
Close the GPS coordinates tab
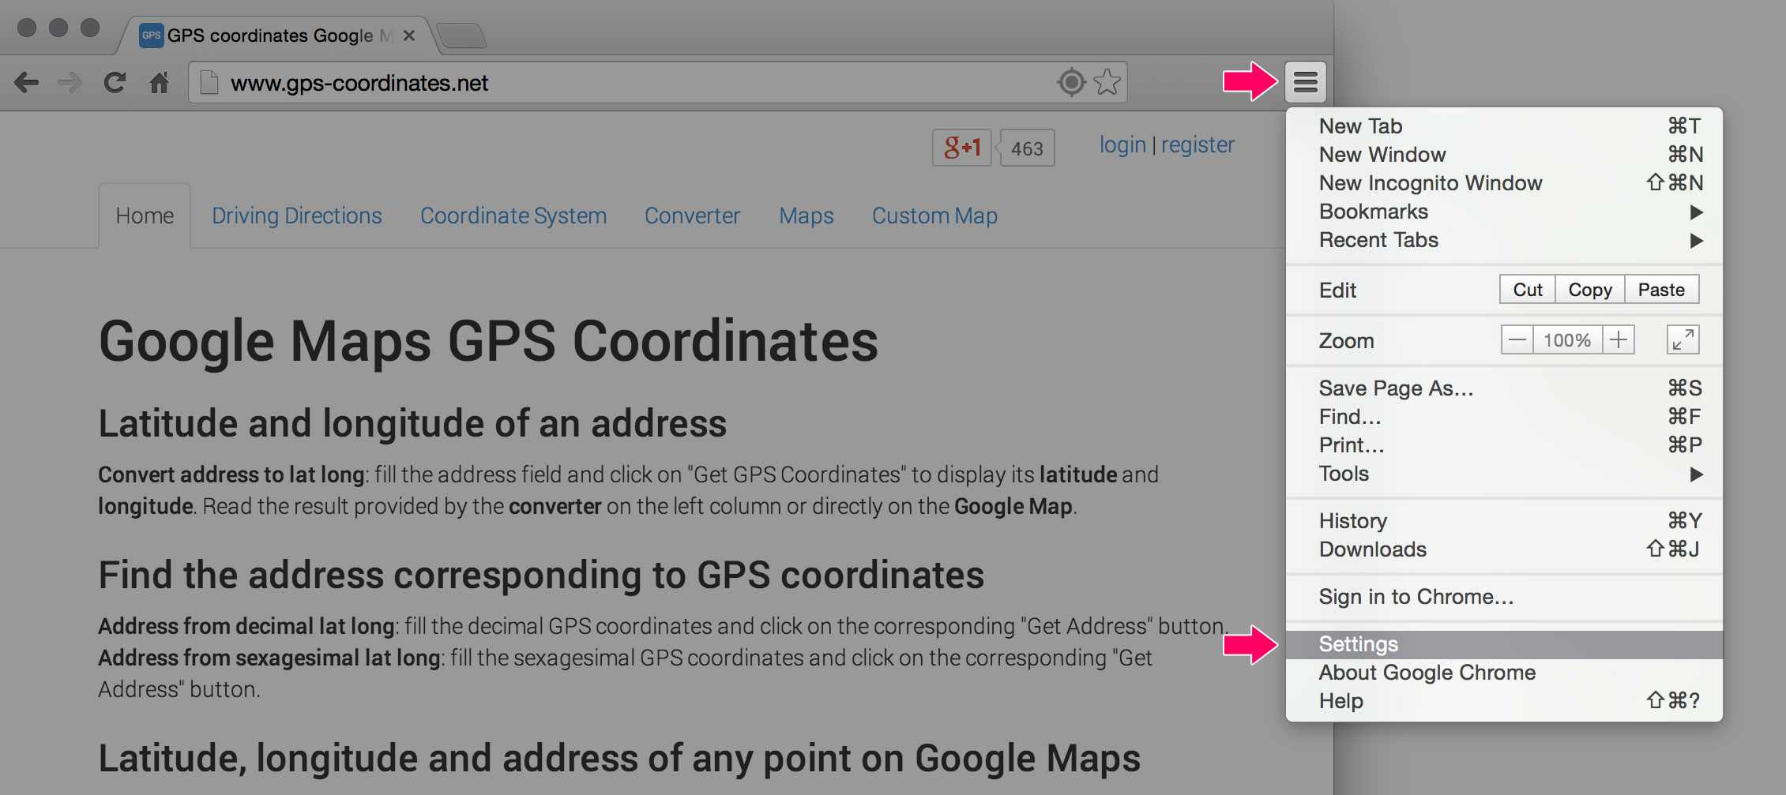point(408,36)
